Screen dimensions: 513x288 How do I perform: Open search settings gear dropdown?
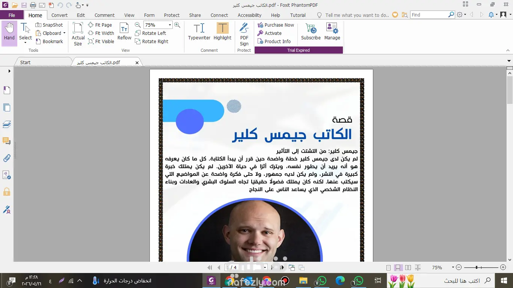coord(462,15)
